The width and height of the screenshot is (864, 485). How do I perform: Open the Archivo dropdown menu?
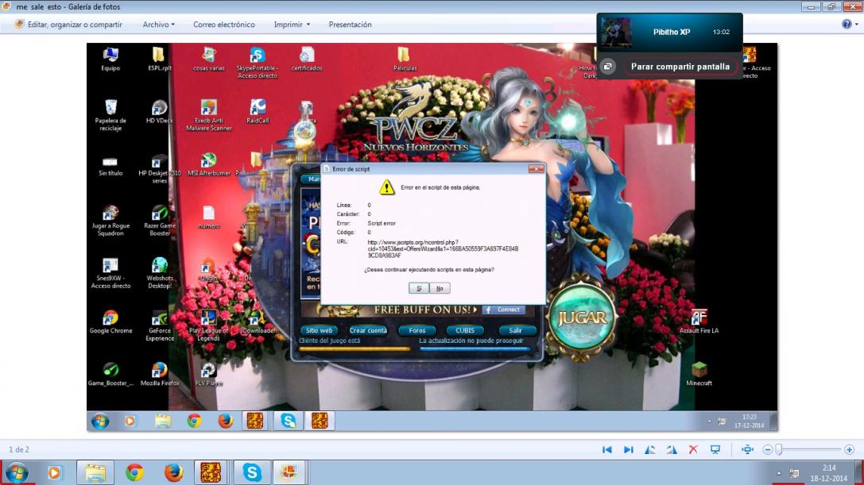(159, 25)
